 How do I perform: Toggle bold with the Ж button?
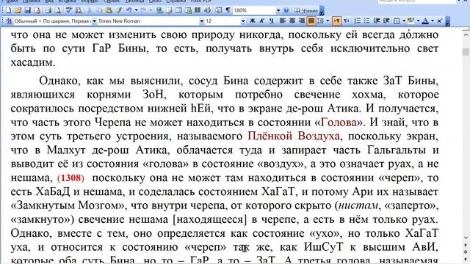pos(253,21)
